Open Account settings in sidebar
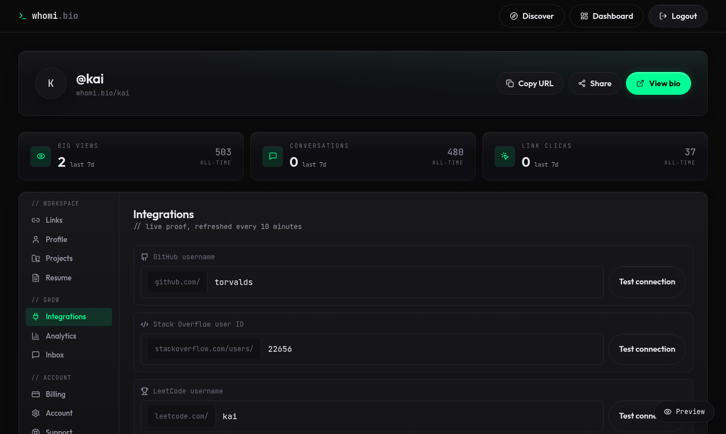 (69, 413)
